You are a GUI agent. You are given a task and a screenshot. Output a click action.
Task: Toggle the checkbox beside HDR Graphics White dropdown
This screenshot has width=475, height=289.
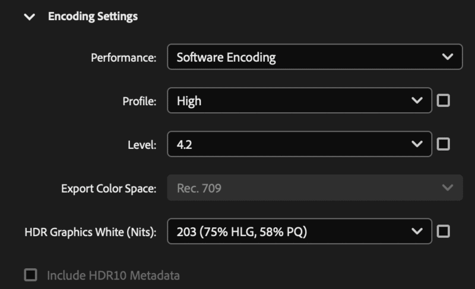(x=443, y=231)
